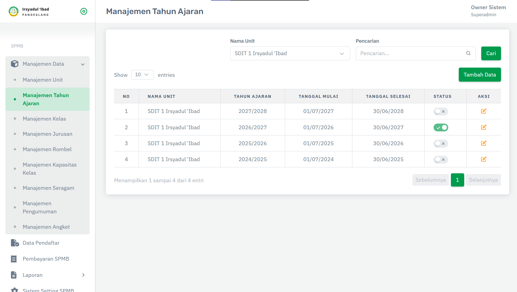Toggle the sidebar pin circle icon
The width and height of the screenshot is (517, 292).
click(84, 11)
